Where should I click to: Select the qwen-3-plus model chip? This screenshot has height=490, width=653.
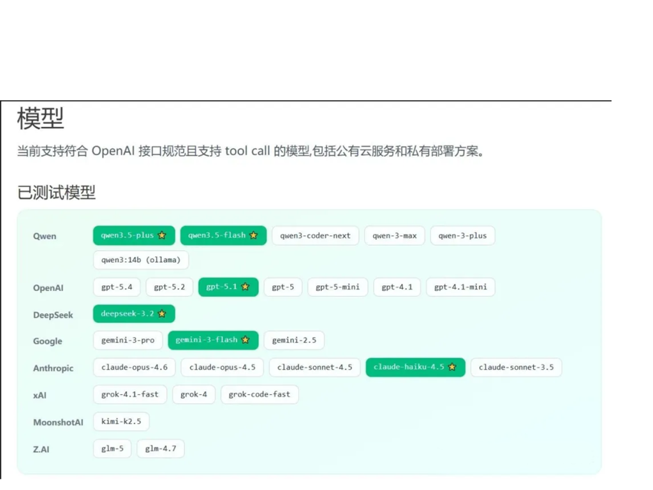click(463, 235)
